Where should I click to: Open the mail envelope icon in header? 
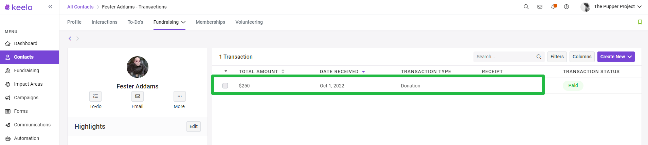tap(540, 7)
